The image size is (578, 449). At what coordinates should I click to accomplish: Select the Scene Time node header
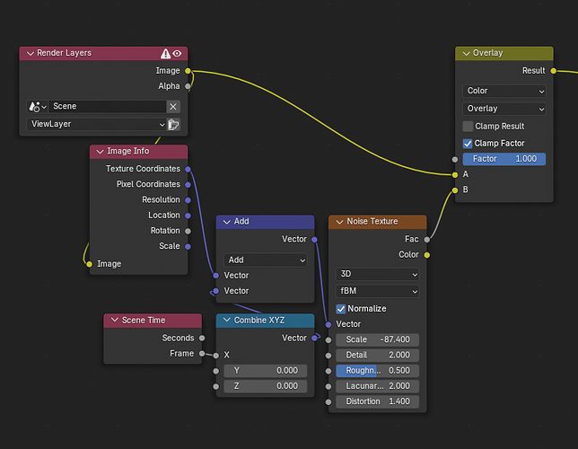[x=153, y=321]
